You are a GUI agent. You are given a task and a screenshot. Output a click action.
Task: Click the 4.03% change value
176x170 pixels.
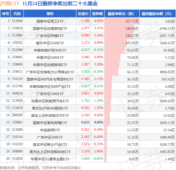(99, 21)
